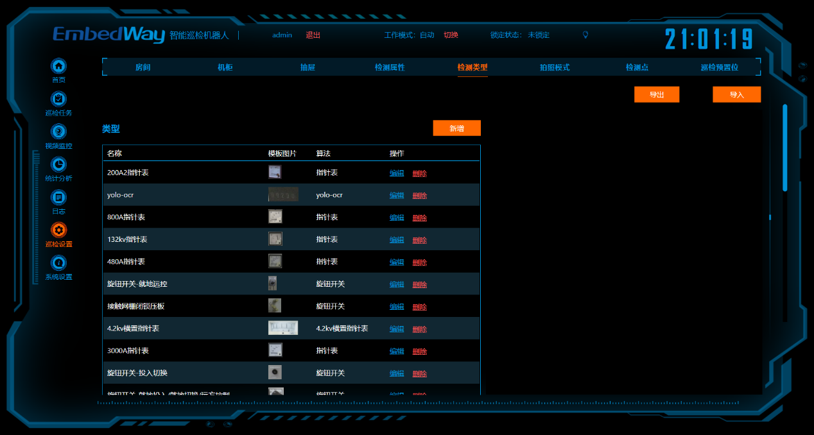
Task: Select 巡检设置 gear icon in sidebar
Action: 58,230
